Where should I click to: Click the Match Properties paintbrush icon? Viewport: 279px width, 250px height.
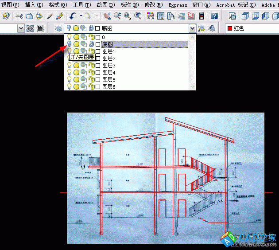pos(50,16)
